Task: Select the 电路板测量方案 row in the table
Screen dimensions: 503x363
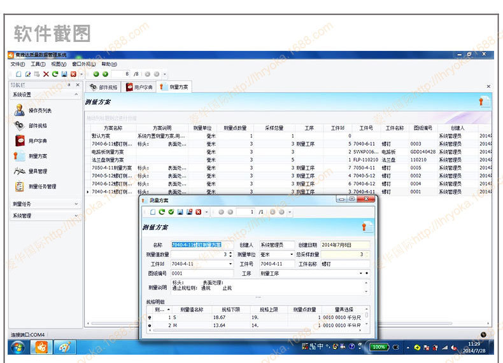Action: click(107, 152)
